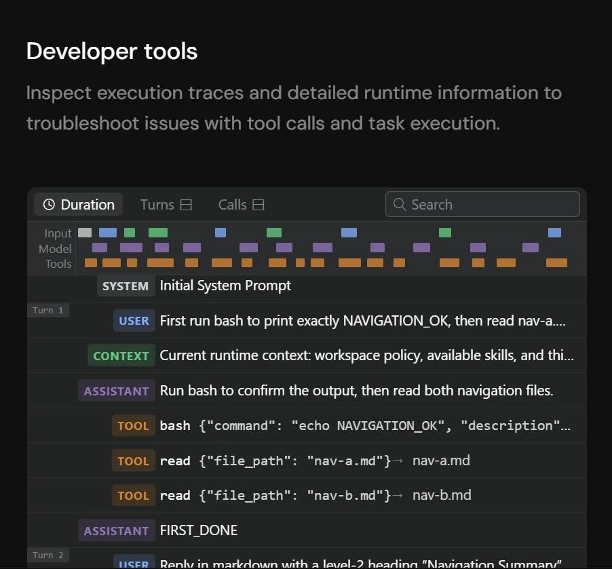This screenshot has height=569, width=612.
Task: Click the Turn 1 label
Action: click(48, 310)
